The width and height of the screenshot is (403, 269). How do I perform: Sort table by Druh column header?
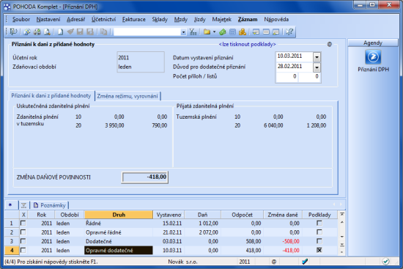(x=119, y=215)
